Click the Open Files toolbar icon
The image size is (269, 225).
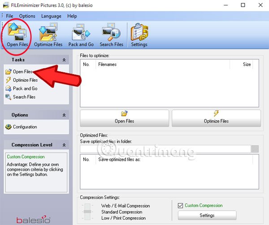17,35
